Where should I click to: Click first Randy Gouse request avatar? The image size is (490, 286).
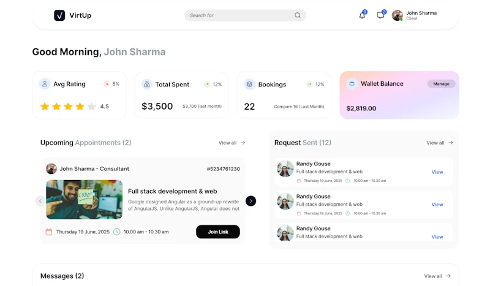tap(285, 169)
